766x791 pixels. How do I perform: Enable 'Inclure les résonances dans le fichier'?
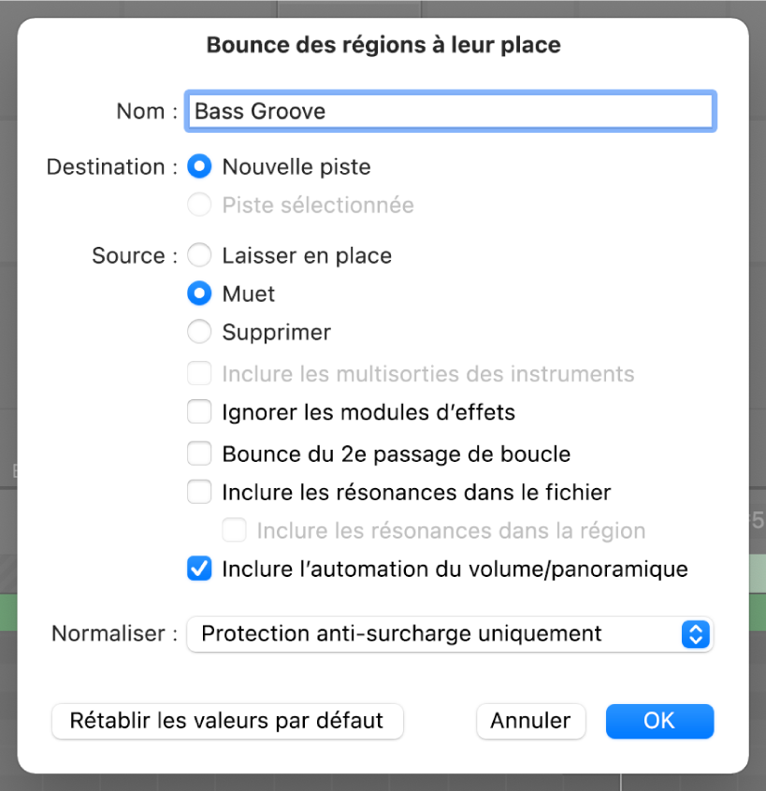(198, 492)
